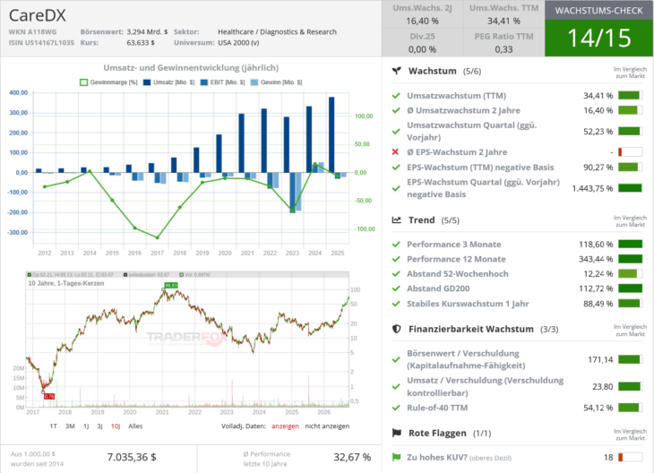
Task: Click the green 99,83 high price marker
Action: (x=171, y=285)
